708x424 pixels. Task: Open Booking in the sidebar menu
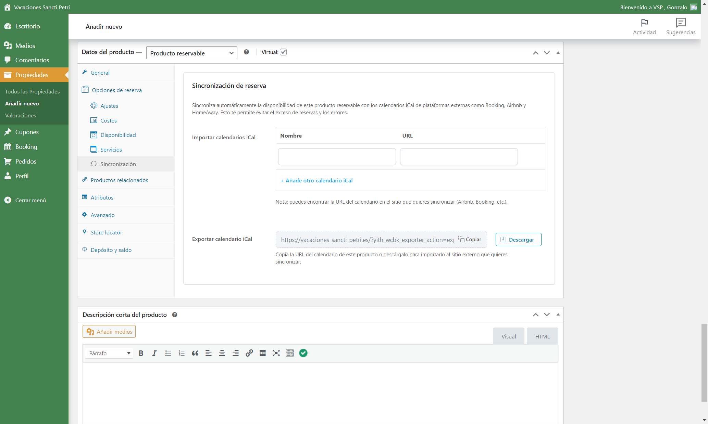(x=34, y=146)
